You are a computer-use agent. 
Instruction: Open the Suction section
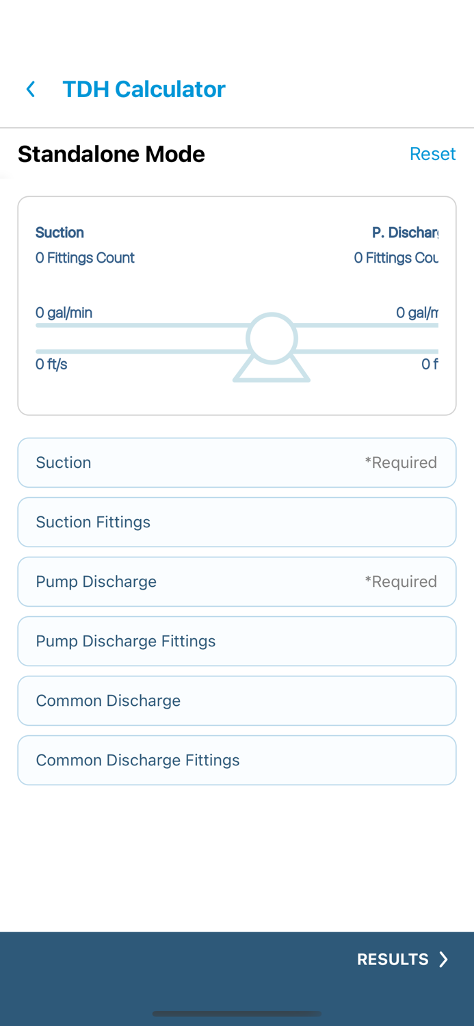pos(237,462)
